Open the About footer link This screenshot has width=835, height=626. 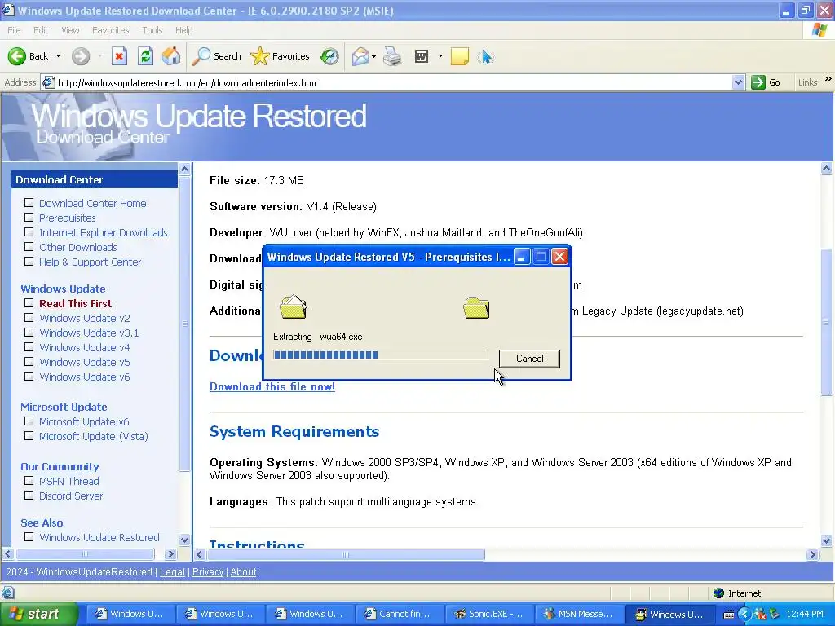coord(243,571)
